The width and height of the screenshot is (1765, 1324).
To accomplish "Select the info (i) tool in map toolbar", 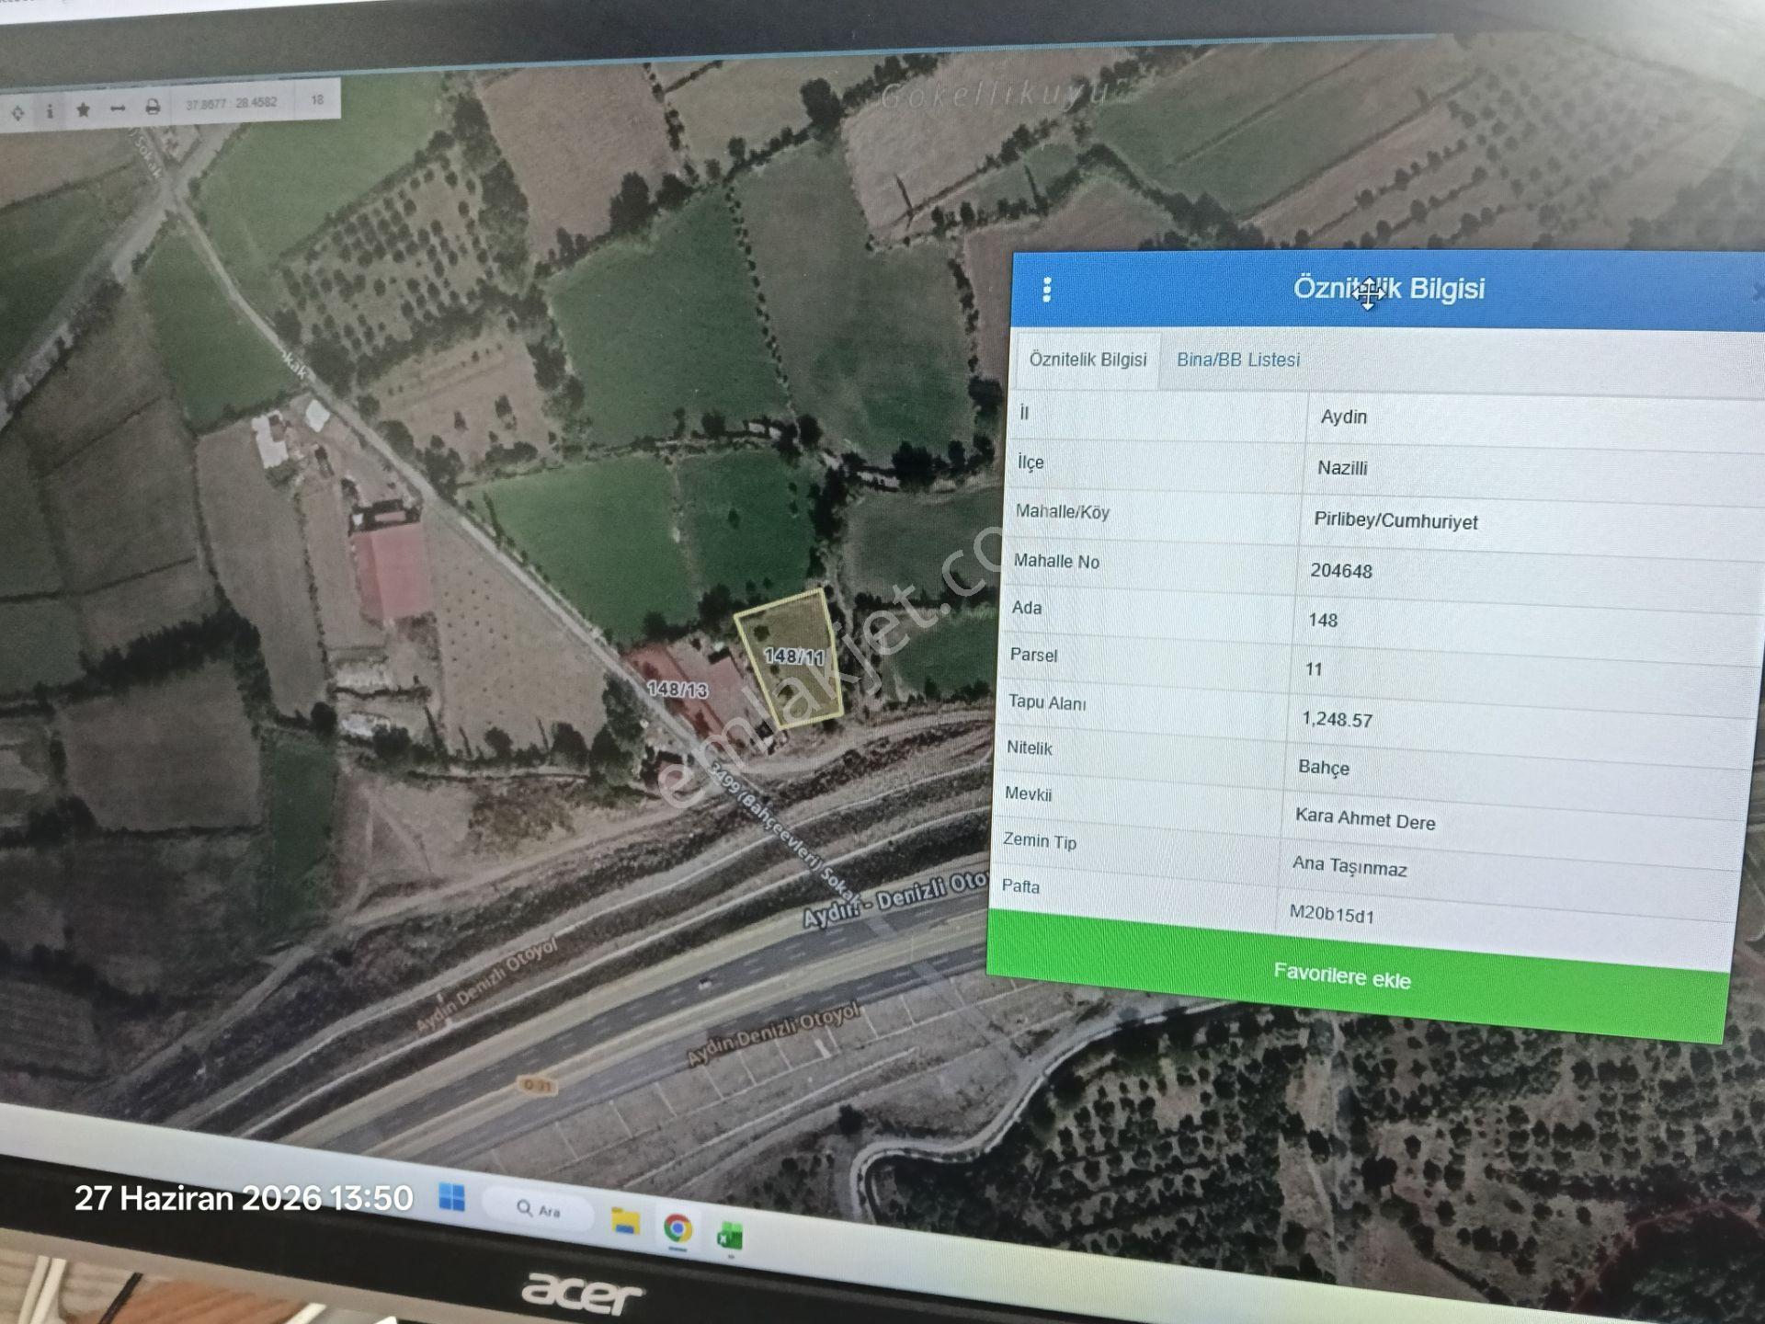I will coord(50,111).
